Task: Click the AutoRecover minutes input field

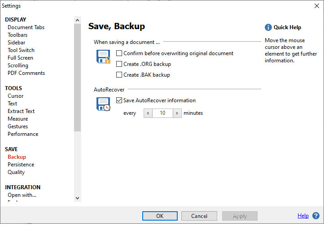Action: pos(162,113)
